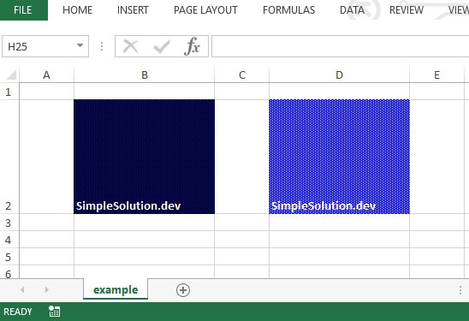469x321 pixels.
Task: Go to the FORMULAS tab
Action: tap(288, 10)
